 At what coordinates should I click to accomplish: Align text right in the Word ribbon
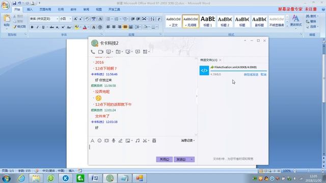(x=119, y=27)
